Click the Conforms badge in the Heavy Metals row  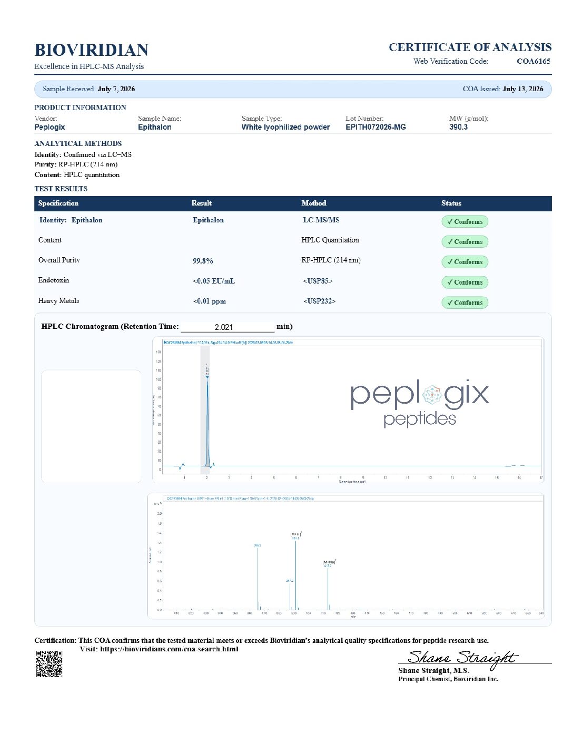tap(465, 303)
